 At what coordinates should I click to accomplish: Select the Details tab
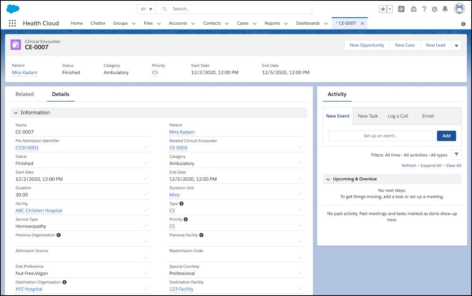pyautogui.click(x=61, y=94)
